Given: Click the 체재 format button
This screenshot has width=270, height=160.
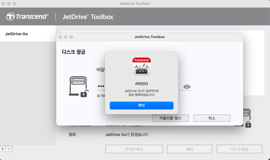Looking at the screenshot, I should 189,149.
